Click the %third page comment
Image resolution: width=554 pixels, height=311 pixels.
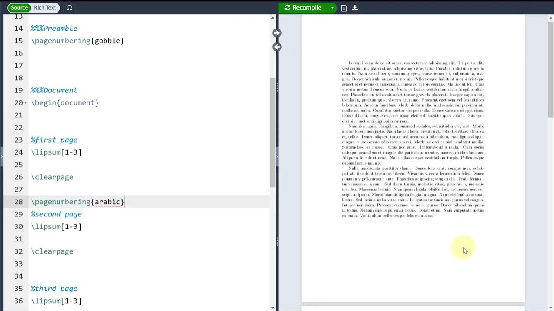[54, 289]
